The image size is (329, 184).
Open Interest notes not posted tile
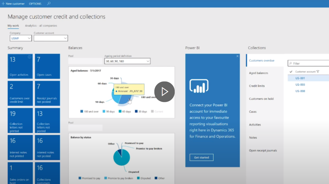click(48, 147)
